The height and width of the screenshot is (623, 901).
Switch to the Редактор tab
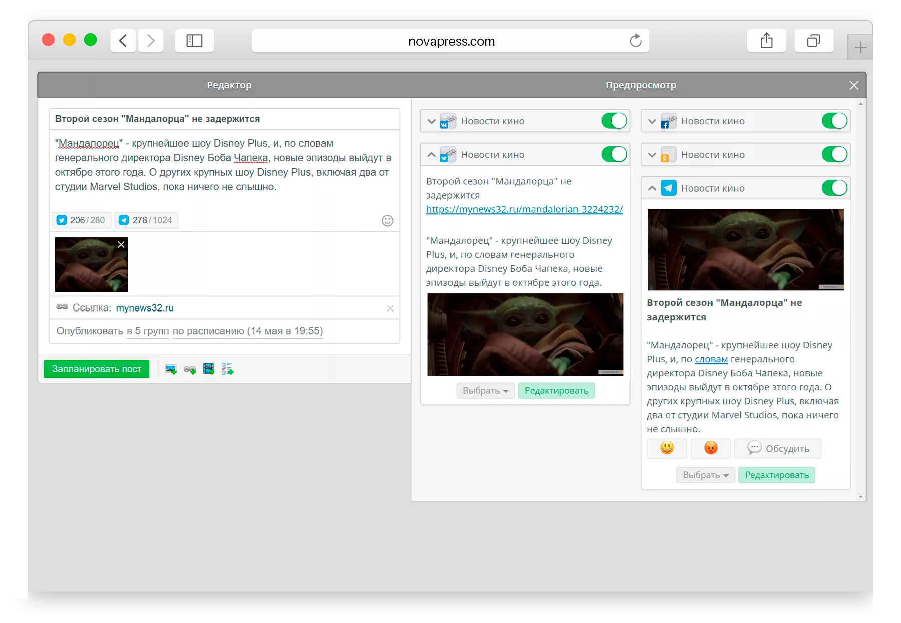tap(229, 85)
